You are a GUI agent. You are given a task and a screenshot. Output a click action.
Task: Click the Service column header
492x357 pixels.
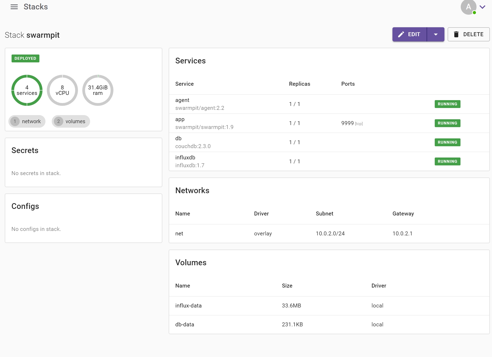tap(184, 84)
